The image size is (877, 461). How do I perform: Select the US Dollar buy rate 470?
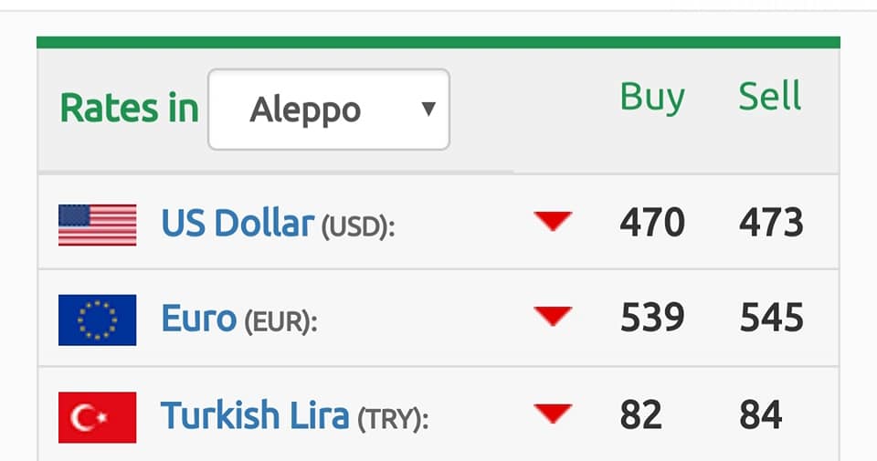click(652, 223)
